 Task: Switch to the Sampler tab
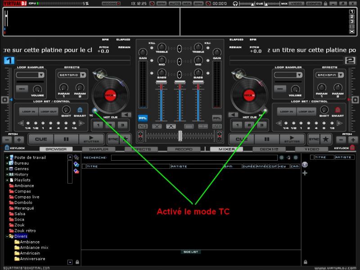(98, 149)
